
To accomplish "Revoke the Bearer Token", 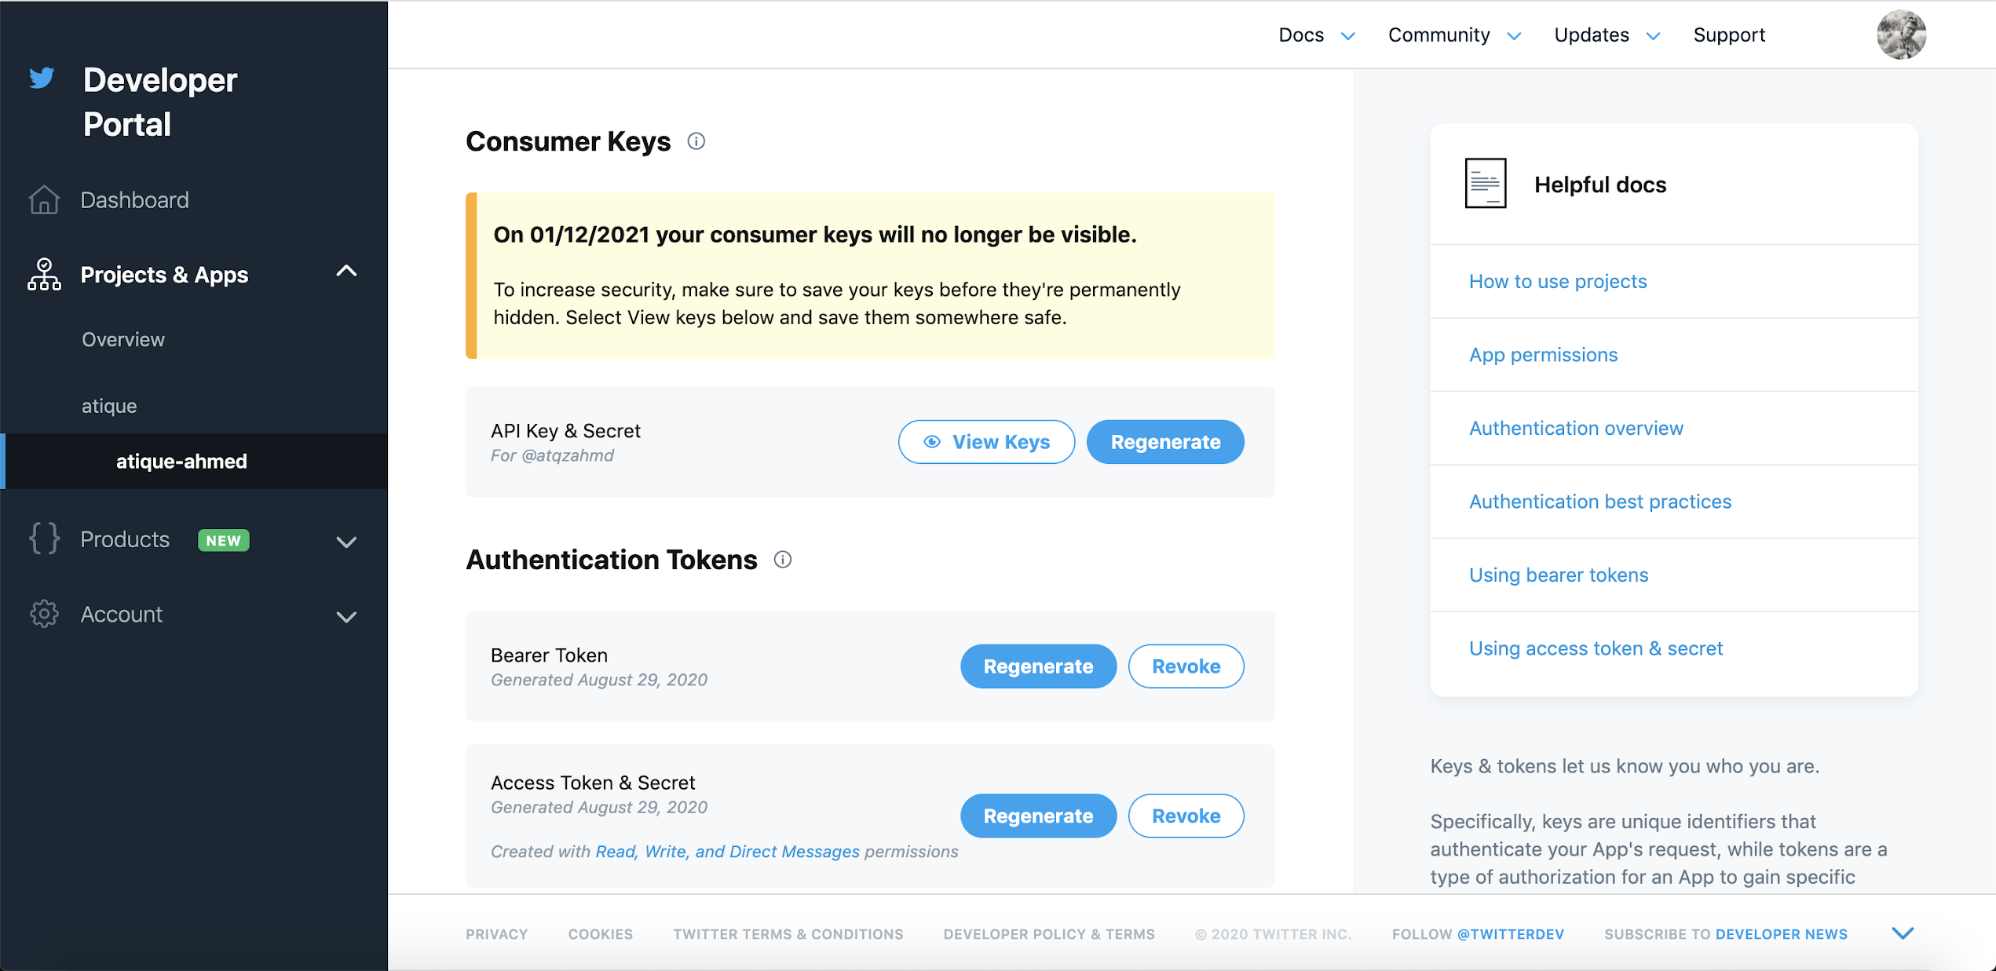I will click(x=1185, y=666).
